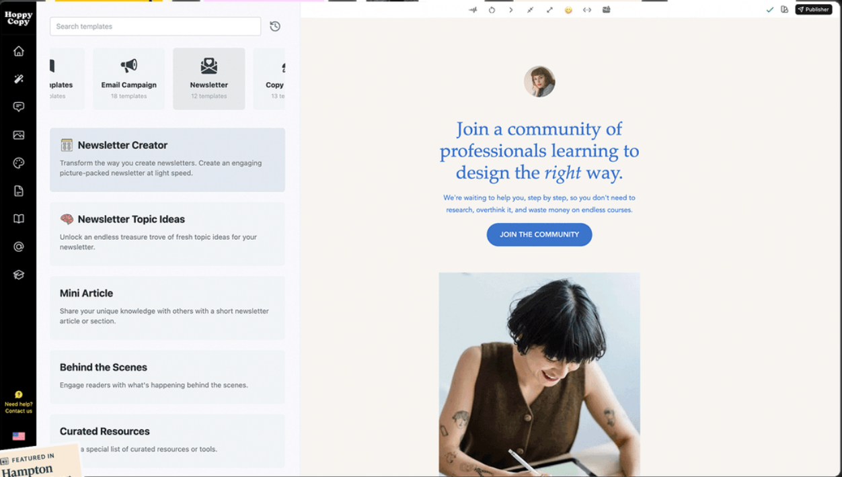Click the woman drawing photo in the preview
The image size is (842, 477).
[539, 374]
